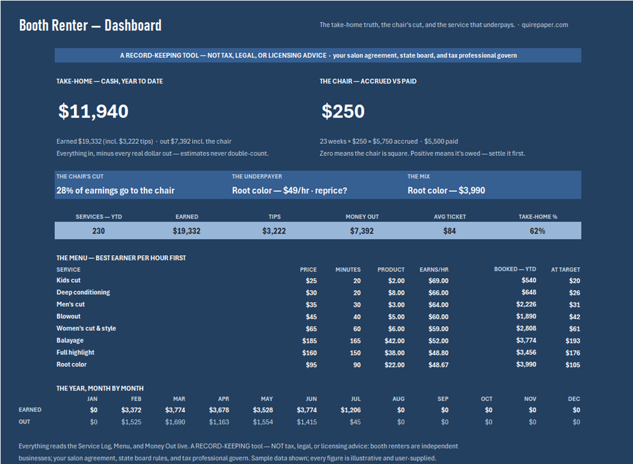Image resolution: width=633 pixels, height=464 pixels.
Task: Select the MAR earned value $3,774
Action: coord(175,410)
